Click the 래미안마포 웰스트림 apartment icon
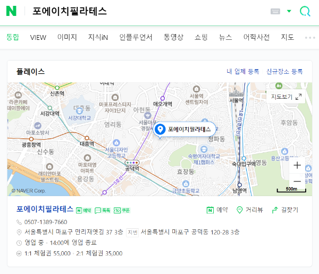 pyautogui.click(x=49, y=167)
